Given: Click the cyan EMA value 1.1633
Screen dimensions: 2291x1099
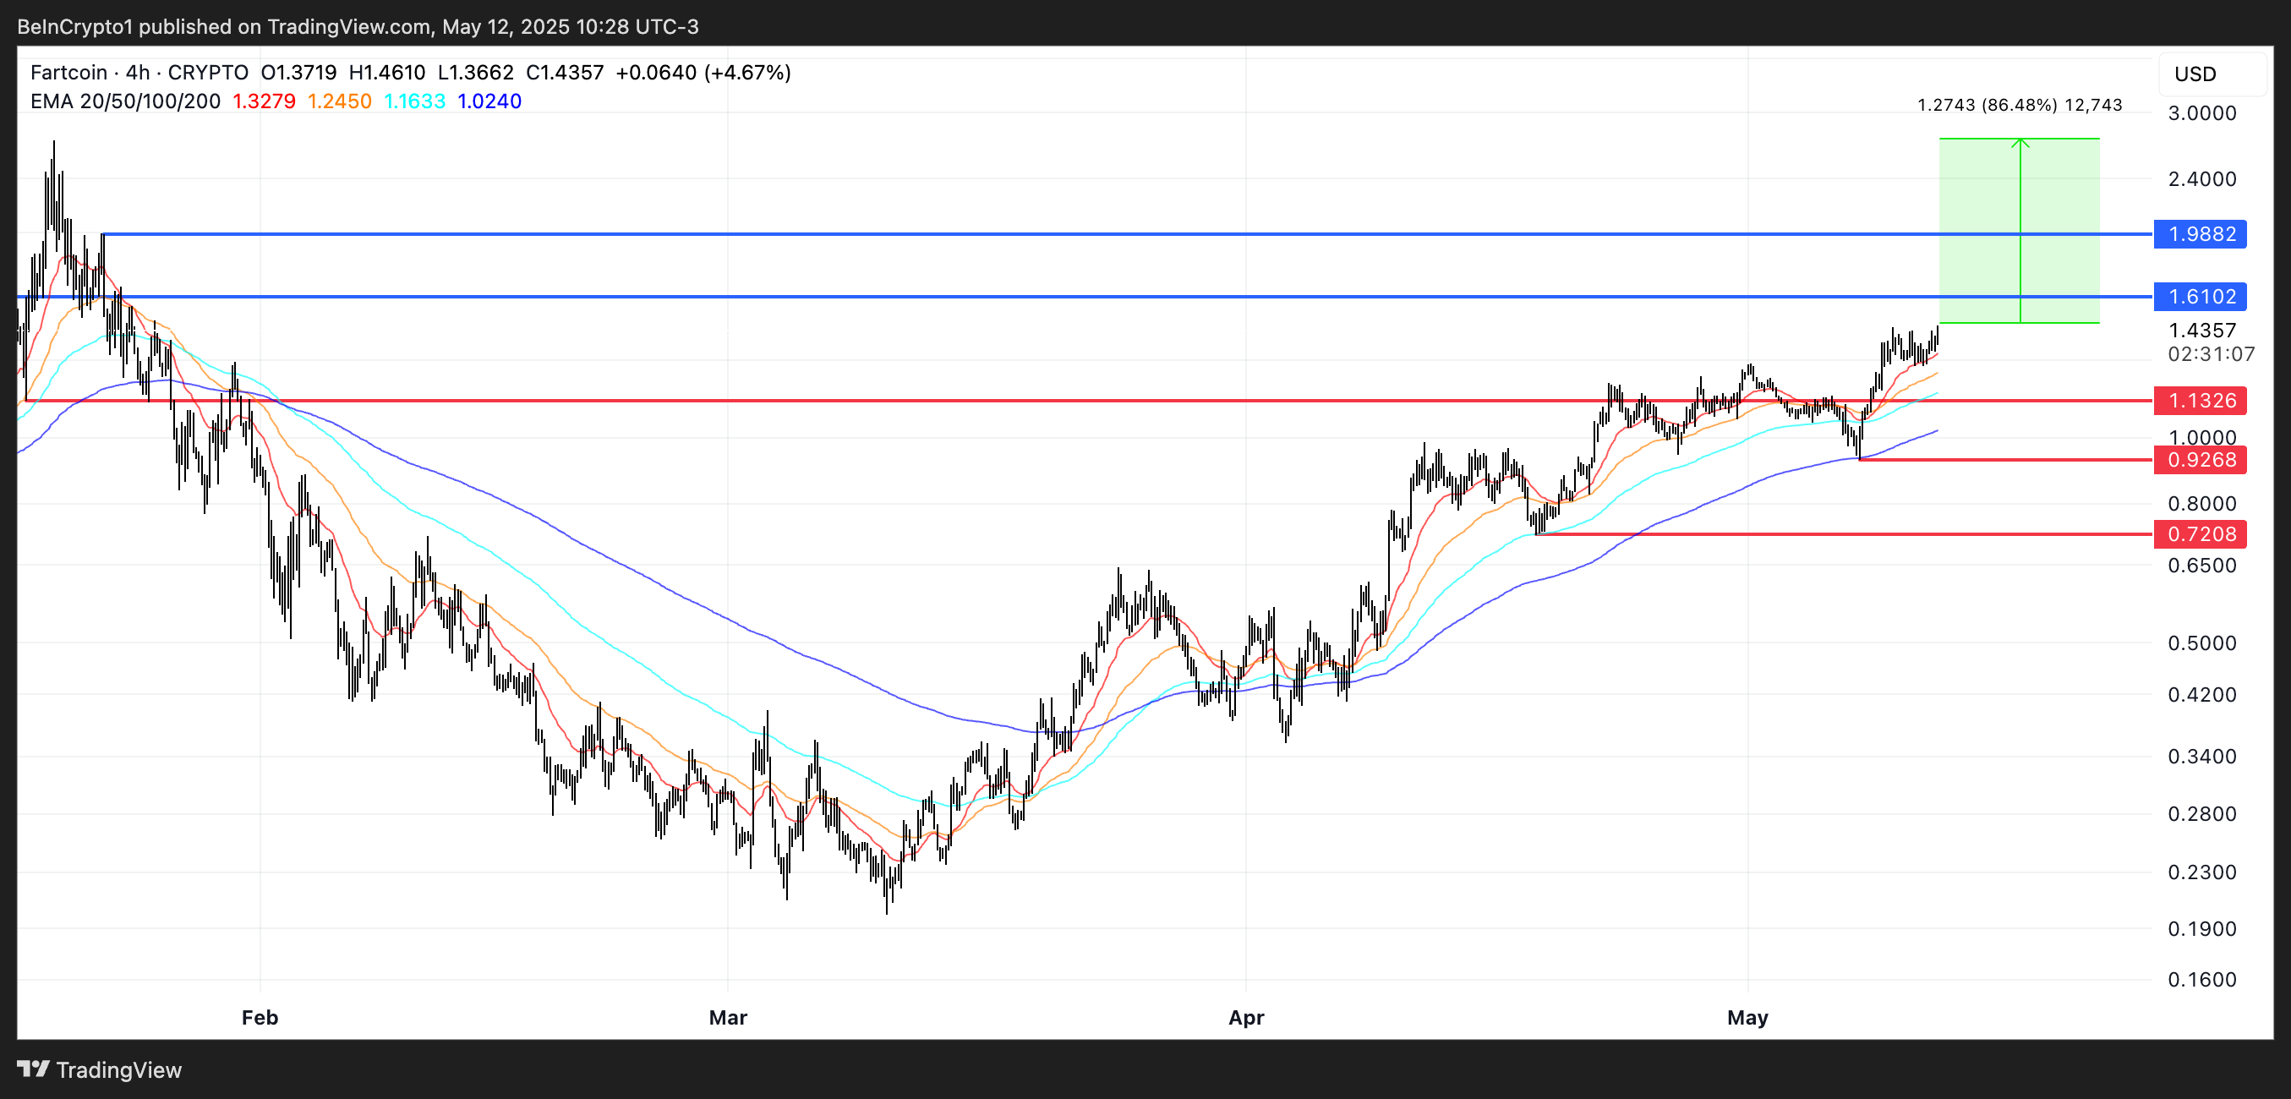Looking at the screenshot, I should [x=414, y=101].
